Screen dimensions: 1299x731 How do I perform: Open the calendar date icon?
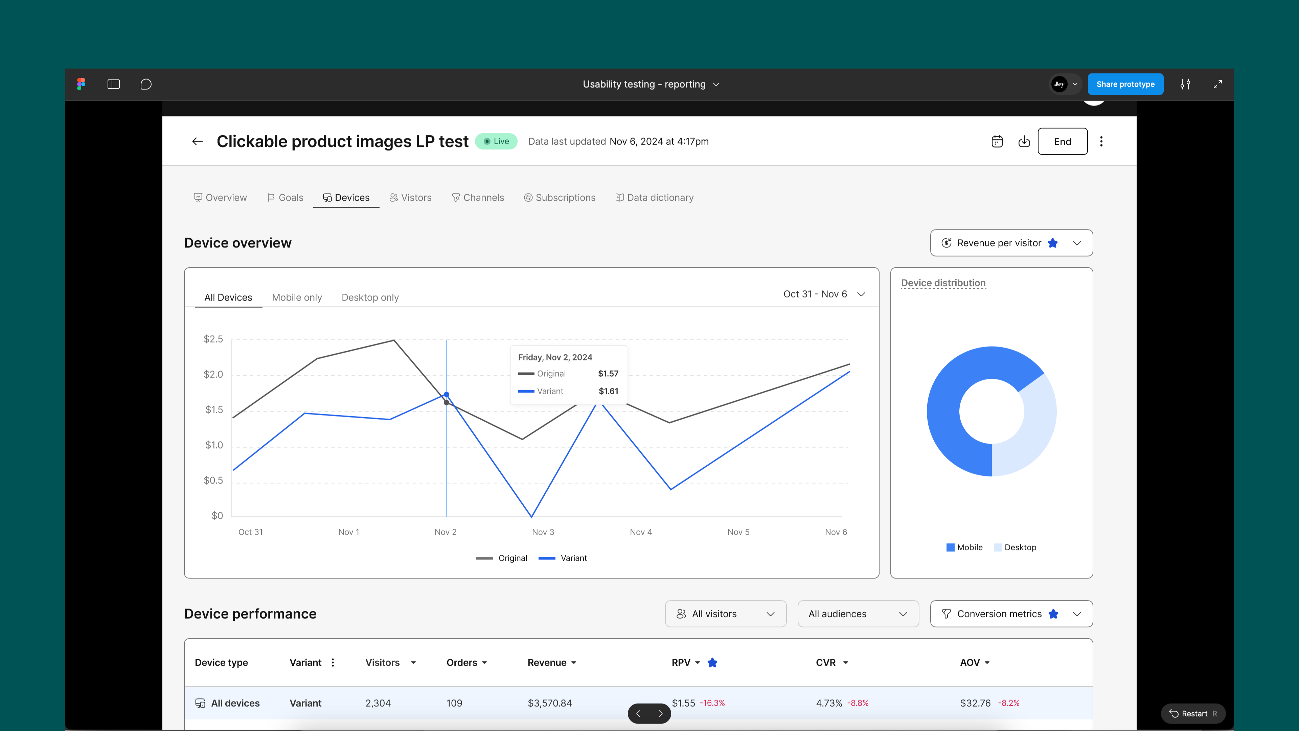tap(997, 141)
